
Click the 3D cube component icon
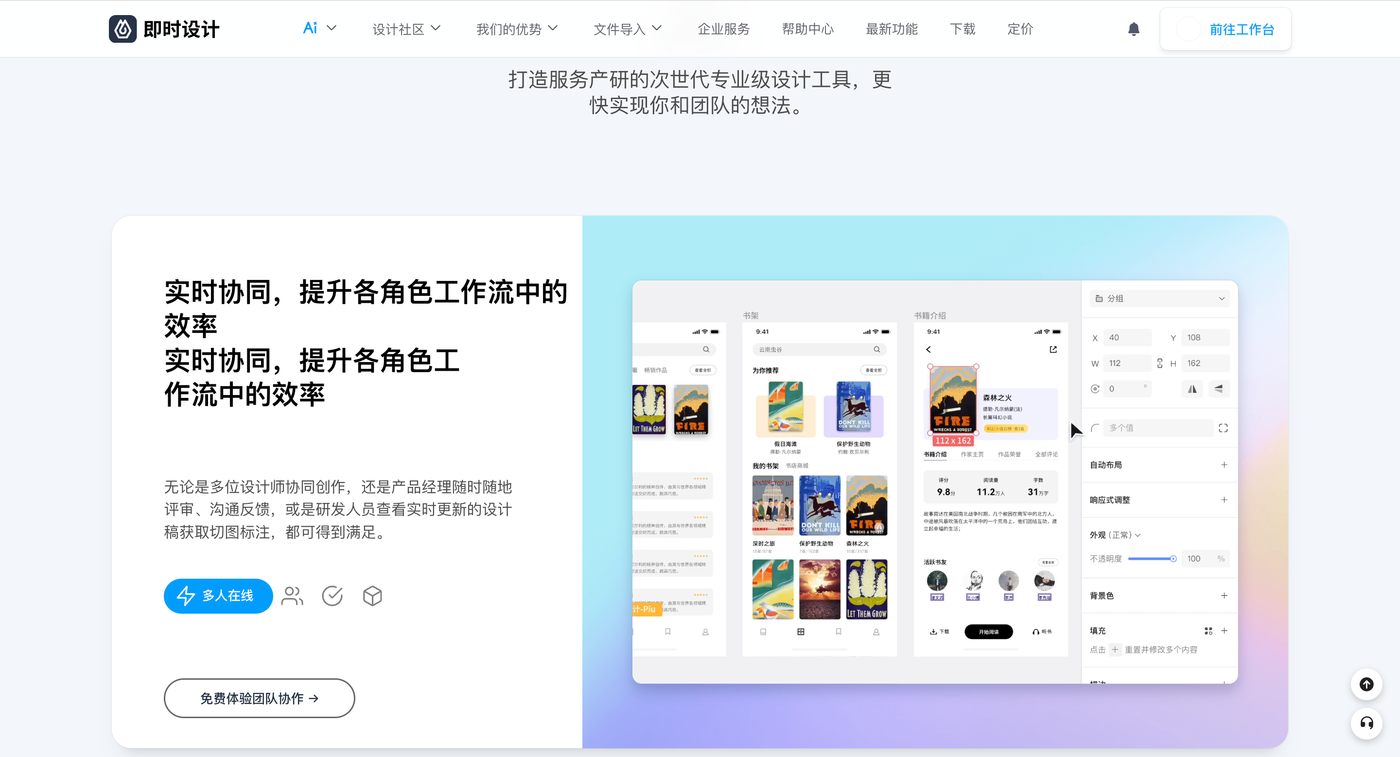[x=372, y=596]
